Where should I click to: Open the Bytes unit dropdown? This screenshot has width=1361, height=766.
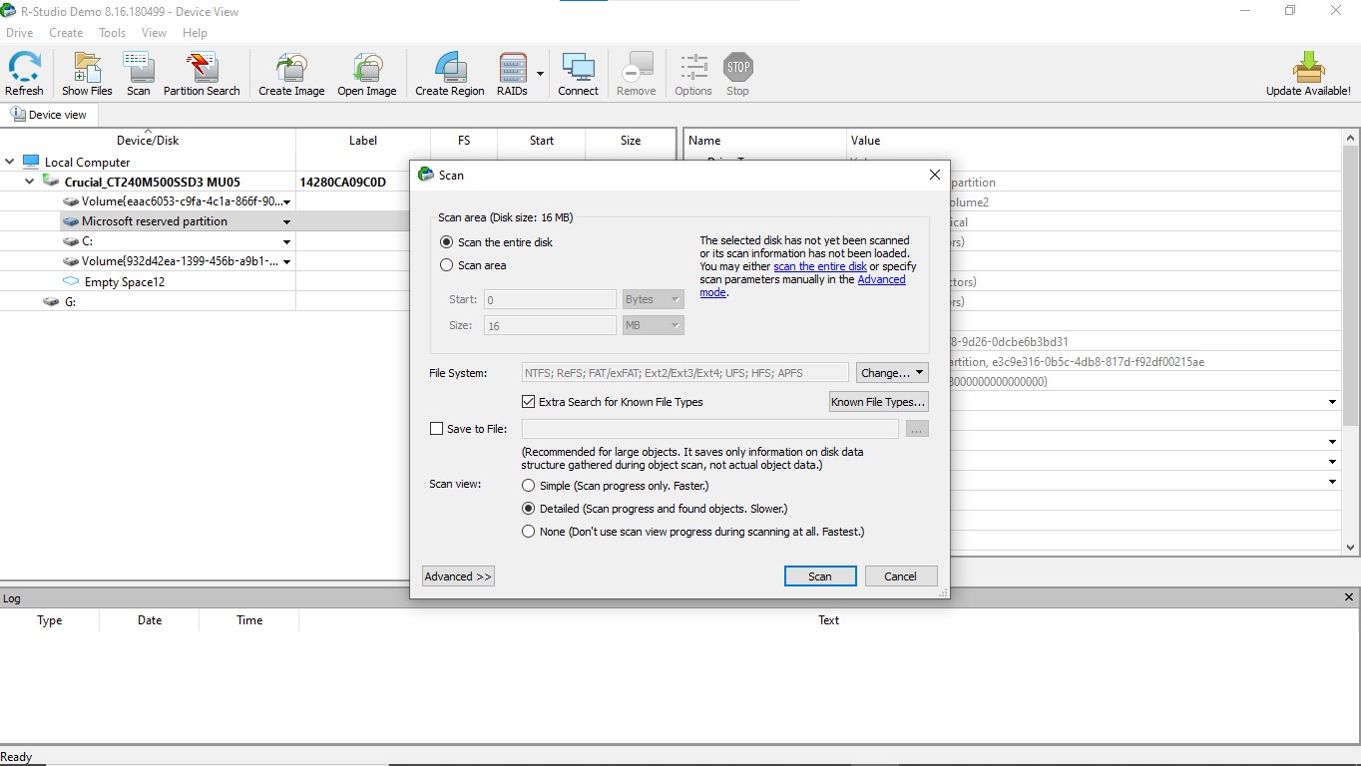pyautogui.click(x=653, y=299)
